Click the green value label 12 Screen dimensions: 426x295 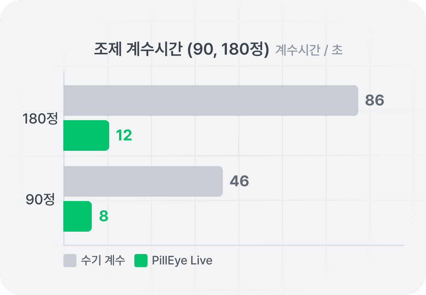(124, 135)
